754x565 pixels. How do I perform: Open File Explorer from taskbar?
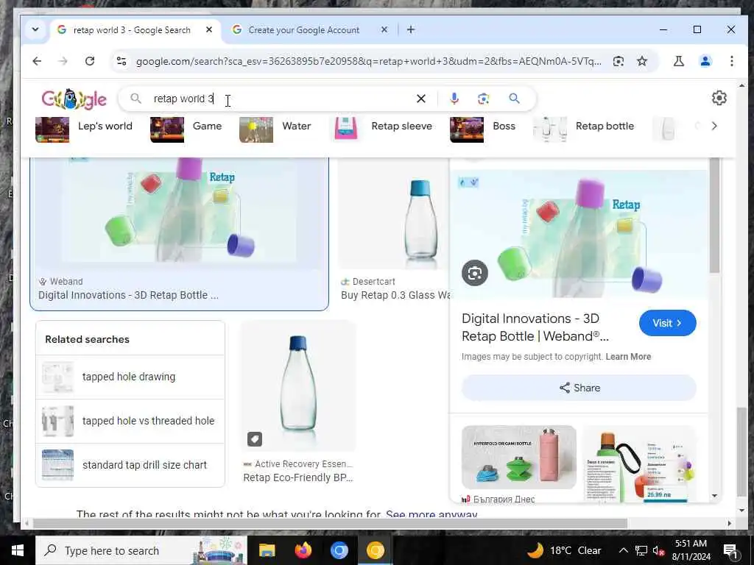pos(267,550)
